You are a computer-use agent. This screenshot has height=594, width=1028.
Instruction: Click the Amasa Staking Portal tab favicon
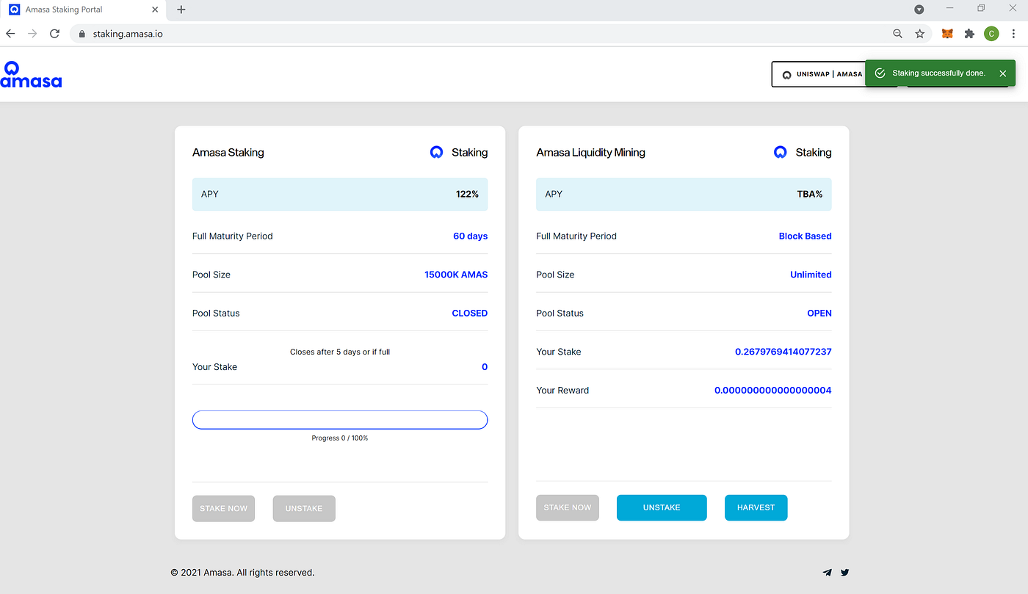pyautogui.click(x=14, y=10)
